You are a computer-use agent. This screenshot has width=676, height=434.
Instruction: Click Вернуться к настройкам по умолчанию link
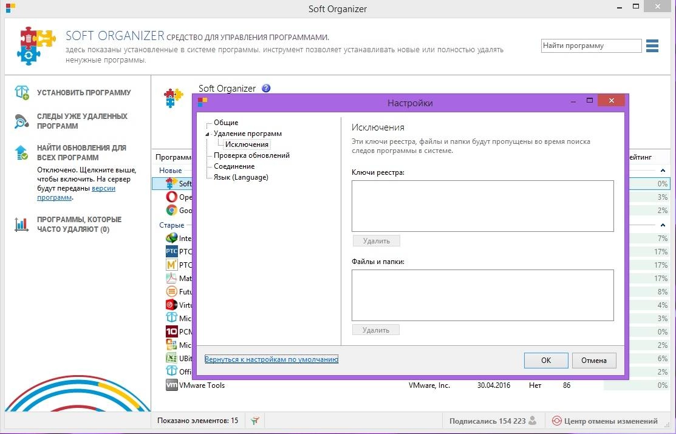coord(271,359)
